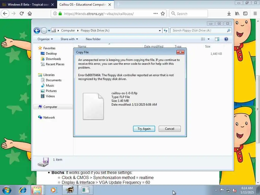Open the Music library
The width and height of the screenshot is (260, 195).
(x=50, y=85)
